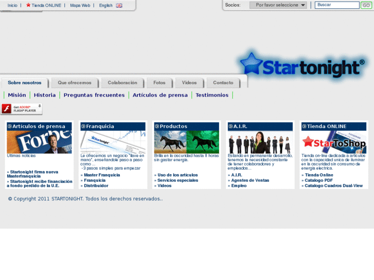The image size is (374, 280).
Task: Select the Sobre nosotros tab
Action: 25,83
